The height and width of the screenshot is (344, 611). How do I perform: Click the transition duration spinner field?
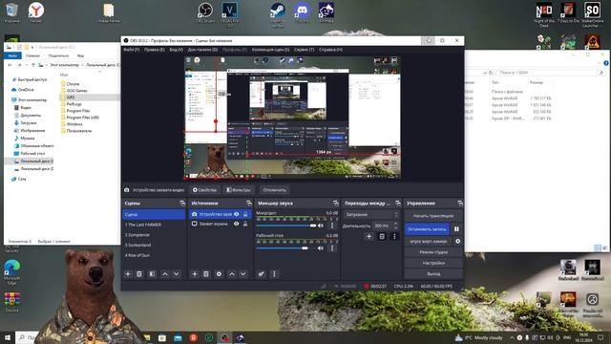[386, 226]
